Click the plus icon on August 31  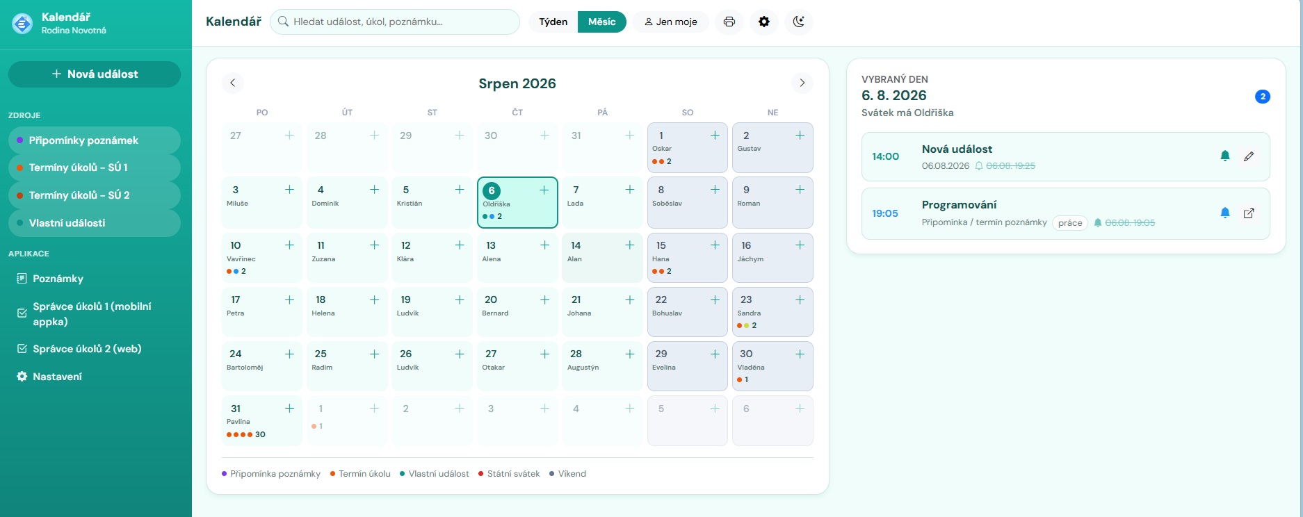(289, 409)
